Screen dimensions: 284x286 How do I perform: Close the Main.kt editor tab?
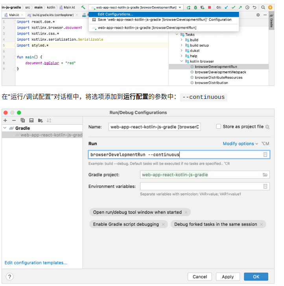point(22,15)
